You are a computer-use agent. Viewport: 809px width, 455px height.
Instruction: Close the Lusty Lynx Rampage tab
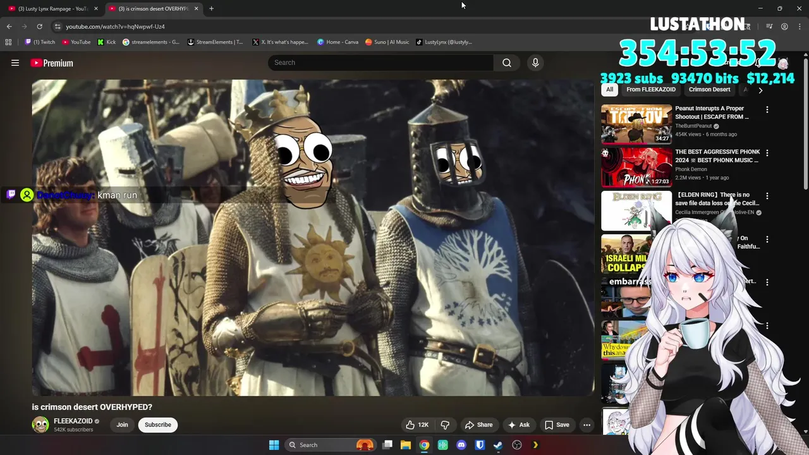tap(96, 9)
